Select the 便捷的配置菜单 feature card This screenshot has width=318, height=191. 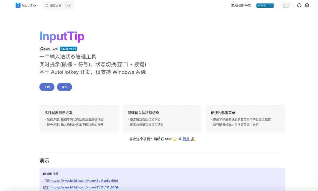(x=245, y=119)
